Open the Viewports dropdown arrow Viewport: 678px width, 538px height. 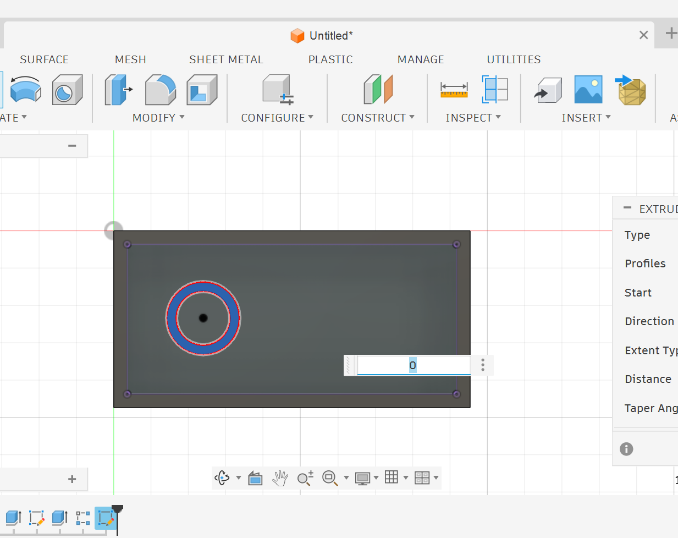pyautogui.click(x=436, y=477)
